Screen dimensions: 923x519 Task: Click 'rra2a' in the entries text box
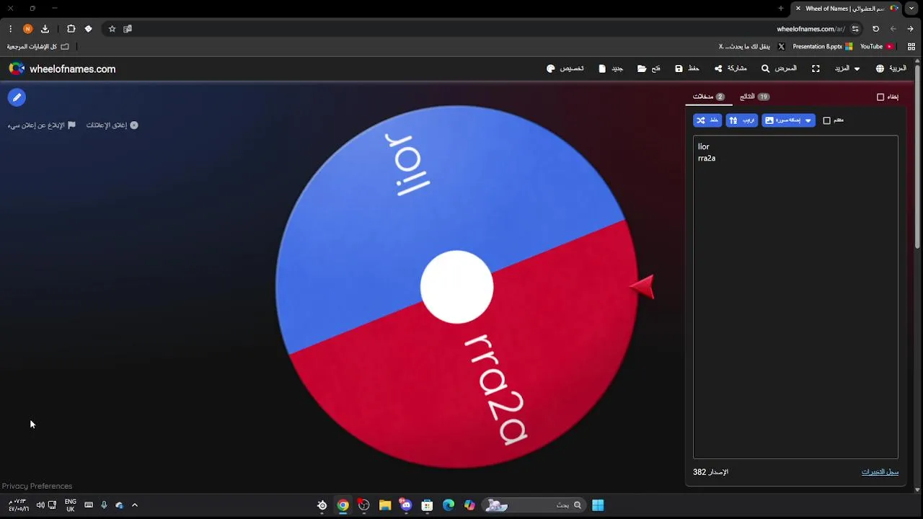(x=707, y=158)
